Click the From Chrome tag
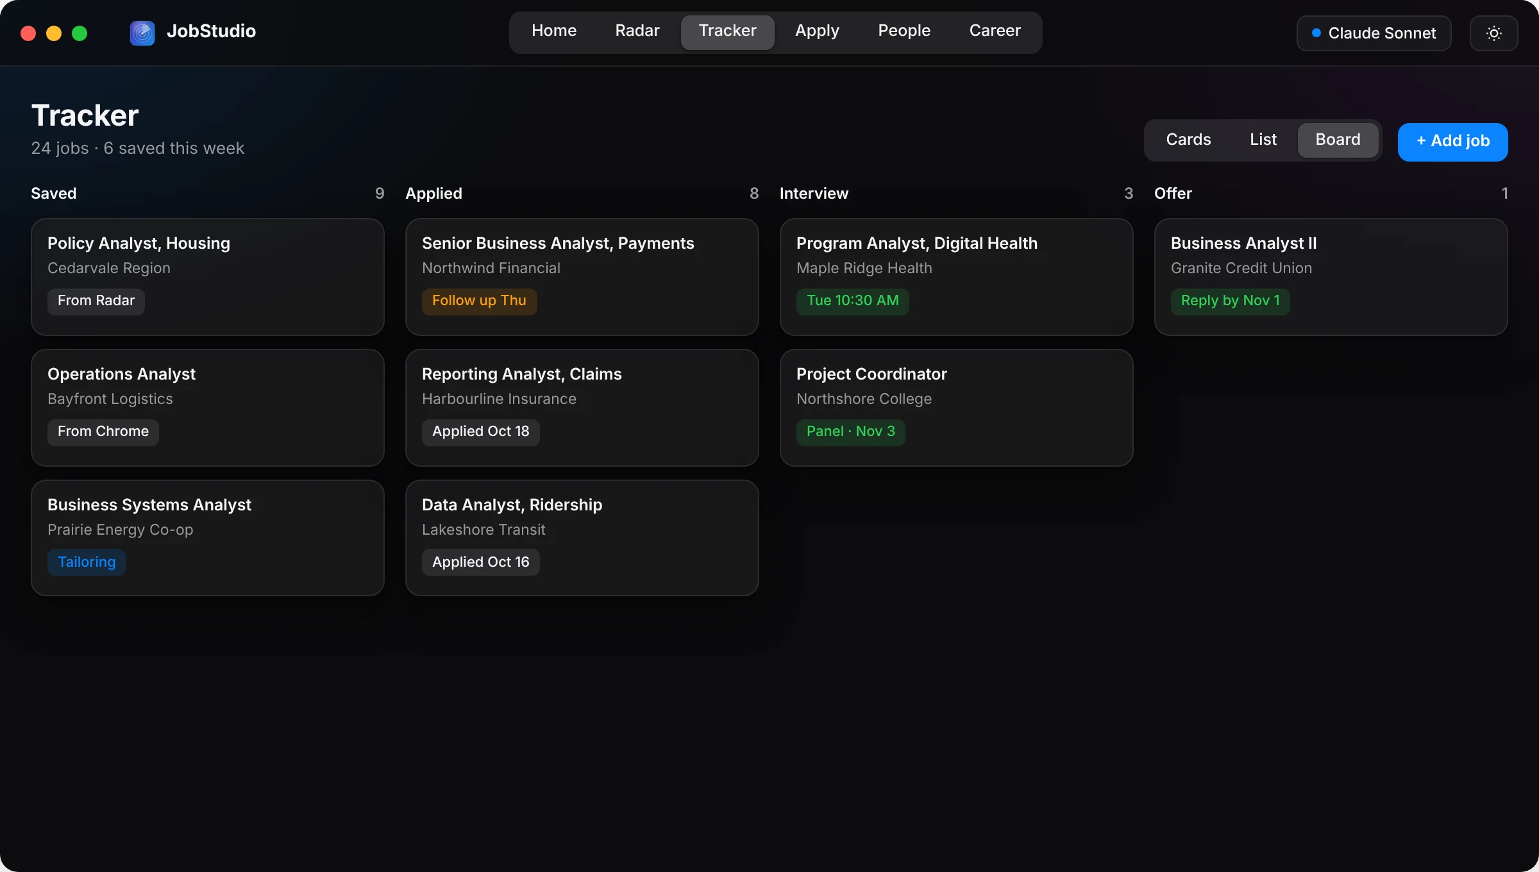Screen dimensions: 1539x872 103,432
